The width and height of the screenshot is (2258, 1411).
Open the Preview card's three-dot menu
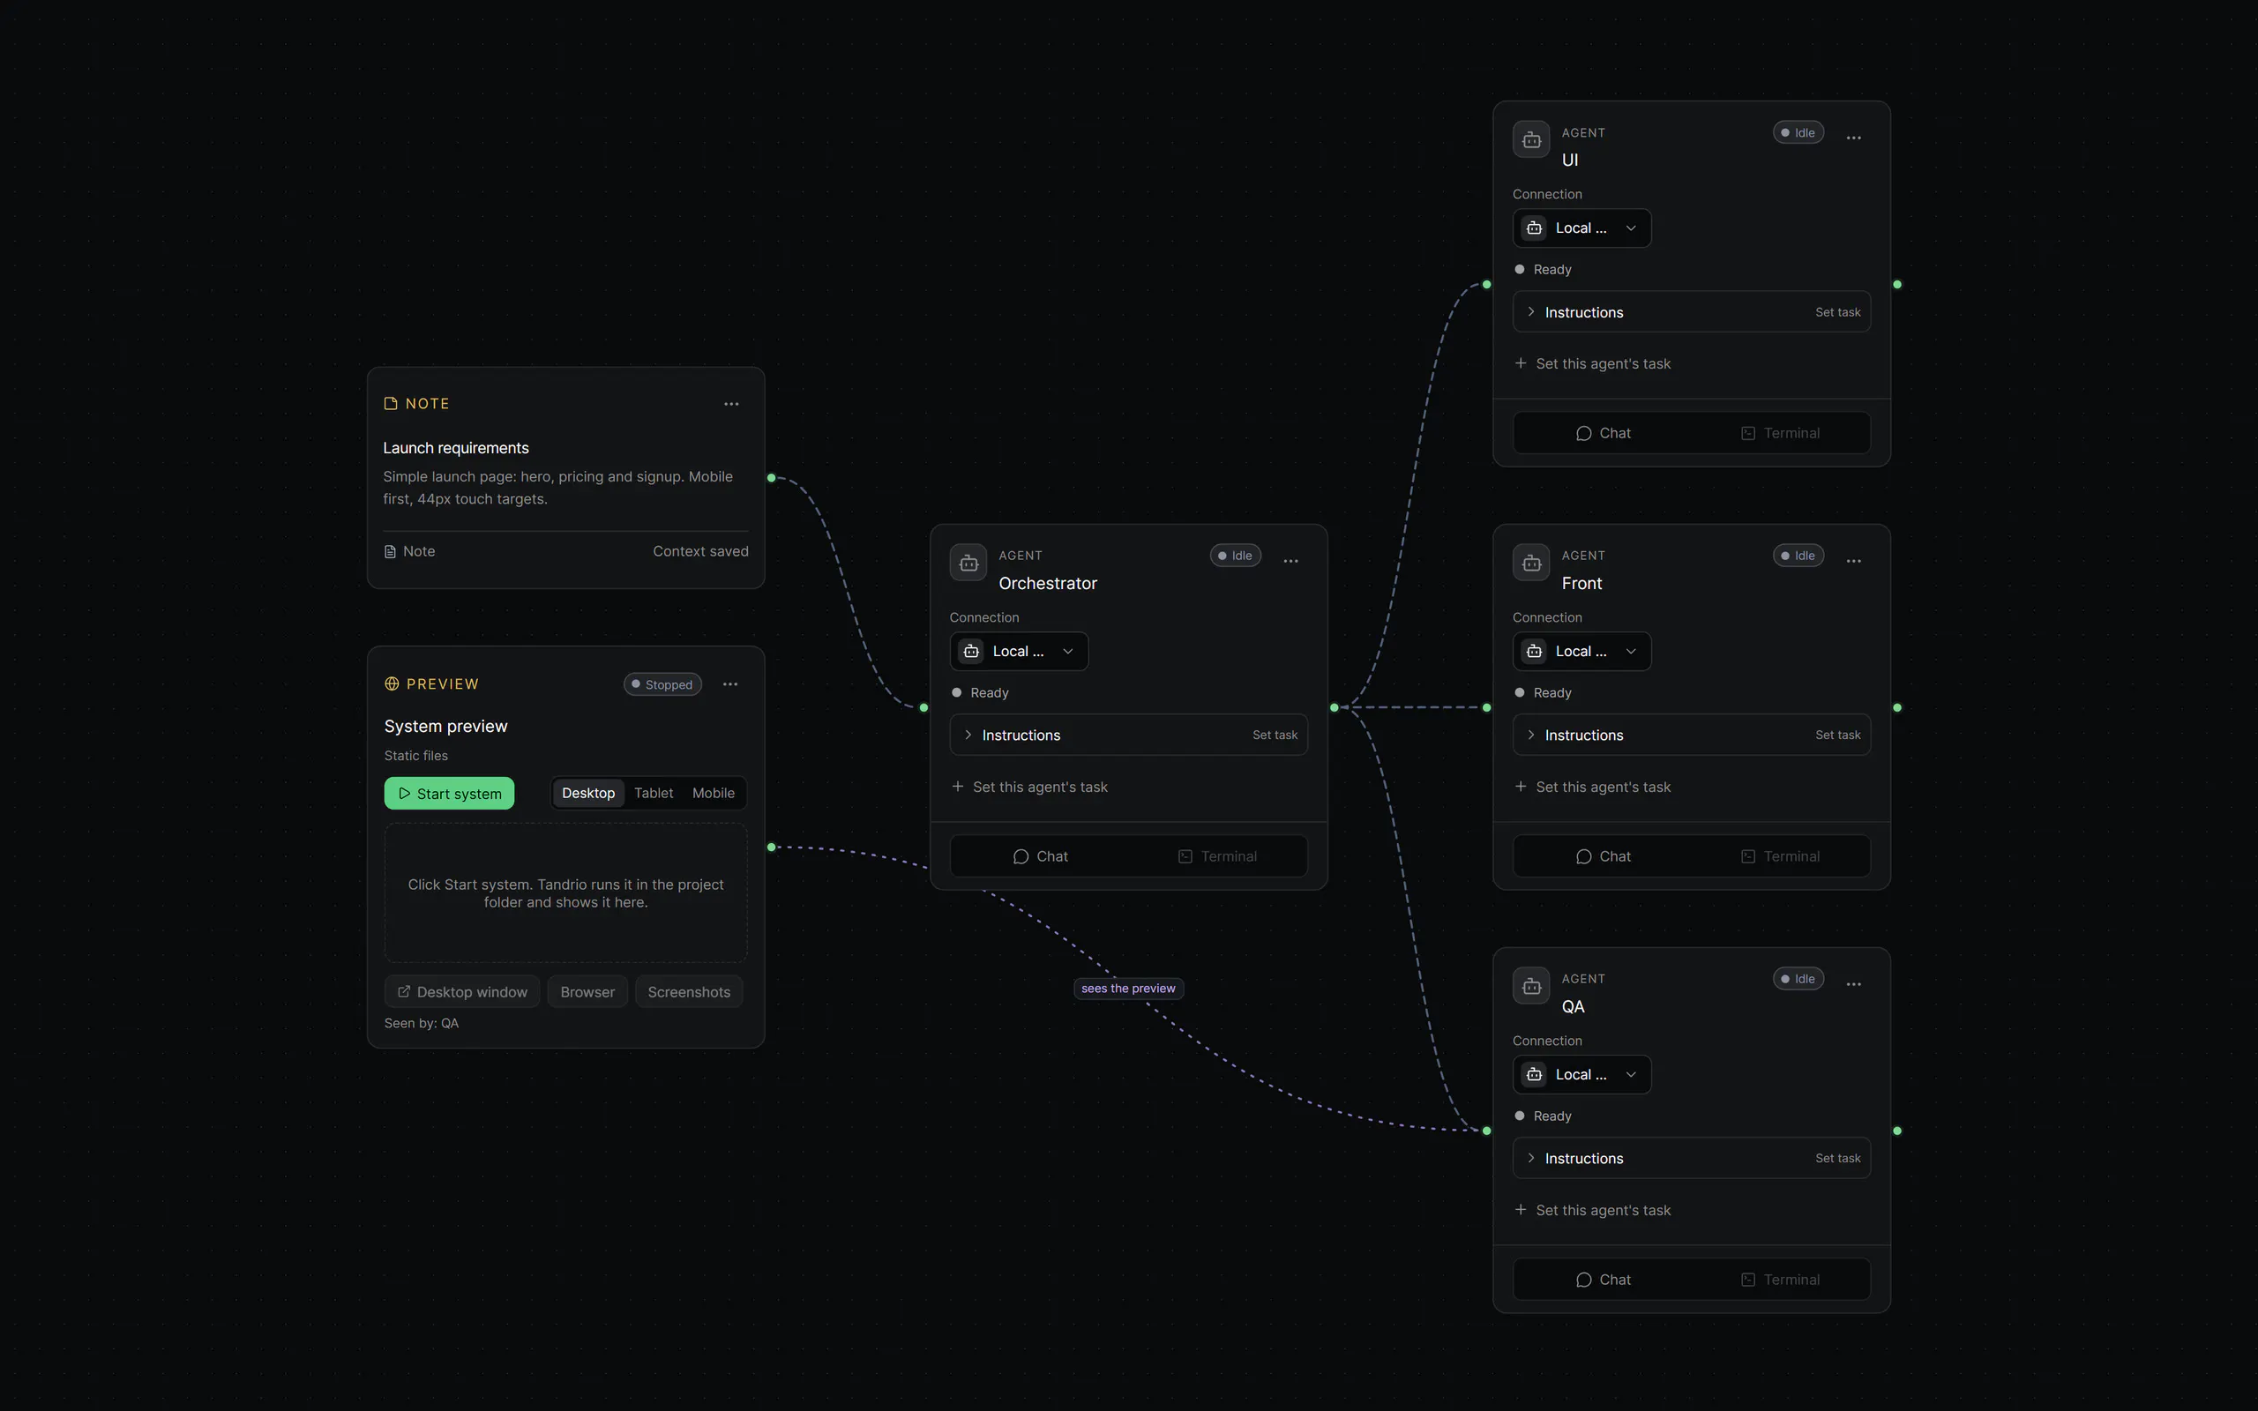[730, 684]
